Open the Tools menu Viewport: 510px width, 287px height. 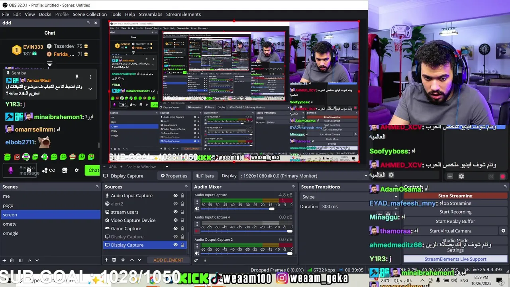tap(116, 14)
